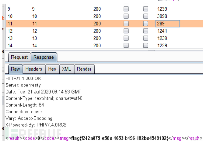Click the 'HTTP/1.1 200 OK' status line
This screenshot has height=141, width=203.
[x=24, y=79]
